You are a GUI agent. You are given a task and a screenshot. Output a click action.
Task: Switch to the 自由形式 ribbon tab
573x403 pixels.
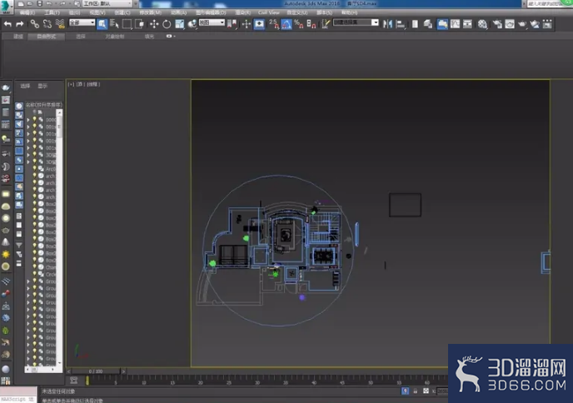point(47,37)
